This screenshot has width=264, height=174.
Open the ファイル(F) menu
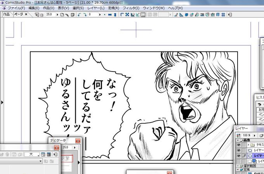(16, 8)
